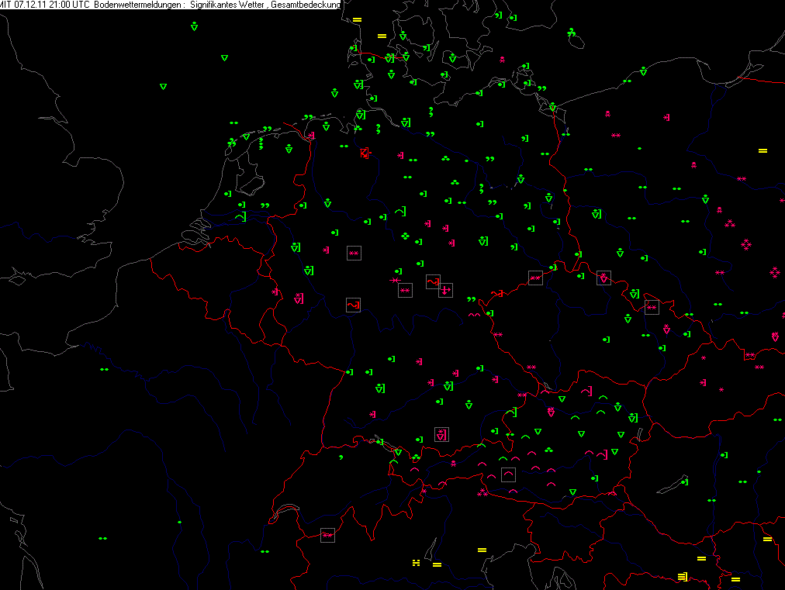Click the "Bodenwettermeldungen" title text
Image resolution: width=785 pixels, height=590 pixels.
137,5
